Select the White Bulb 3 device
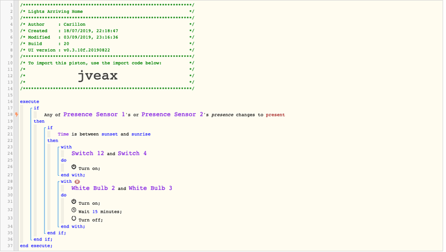Screen dimensions: 446x252 (151, 188)
